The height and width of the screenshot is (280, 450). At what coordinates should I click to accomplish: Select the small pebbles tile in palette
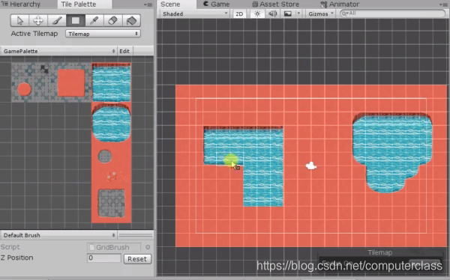[112, 176]
